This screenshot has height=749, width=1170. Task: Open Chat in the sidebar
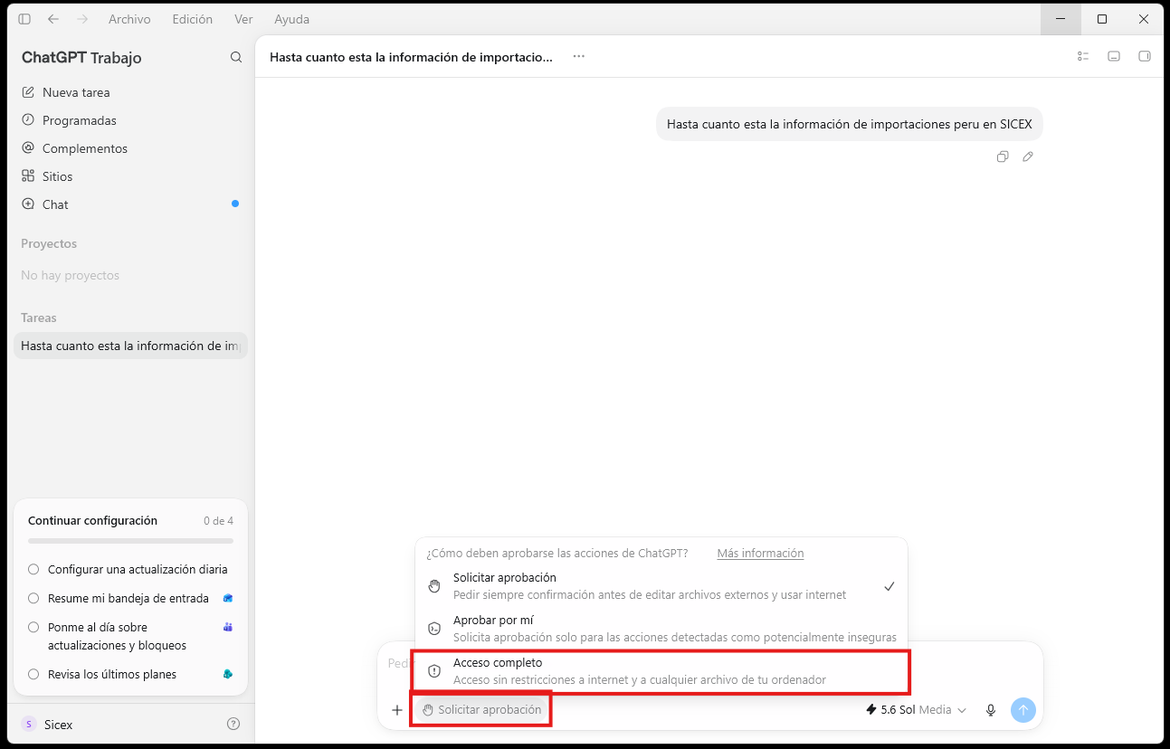(x=130, y=204)
